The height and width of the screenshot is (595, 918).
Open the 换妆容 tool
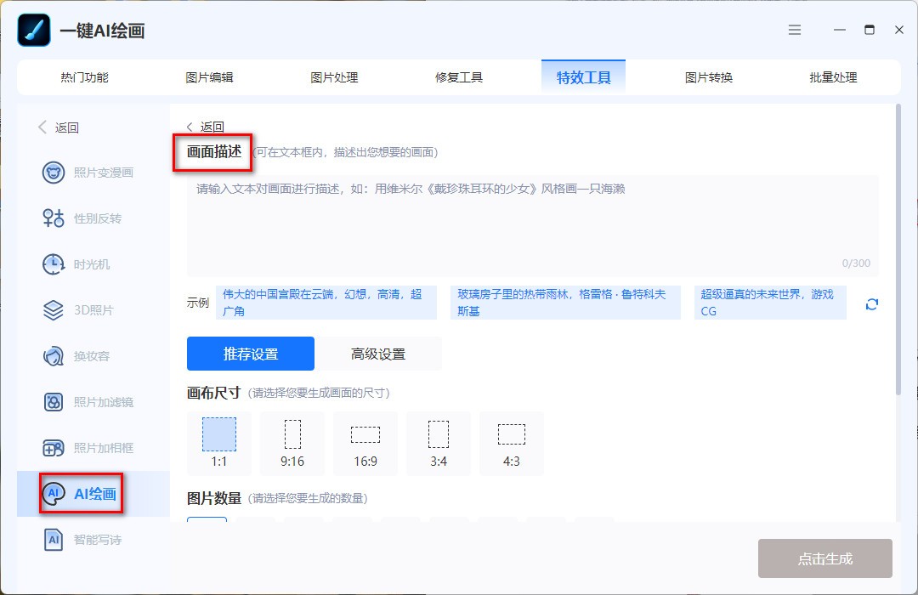[x=89, y=356]
